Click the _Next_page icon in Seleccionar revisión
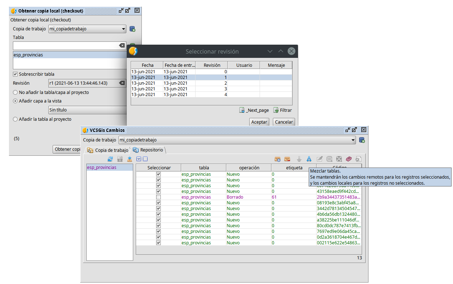 (x=242, y=110)
